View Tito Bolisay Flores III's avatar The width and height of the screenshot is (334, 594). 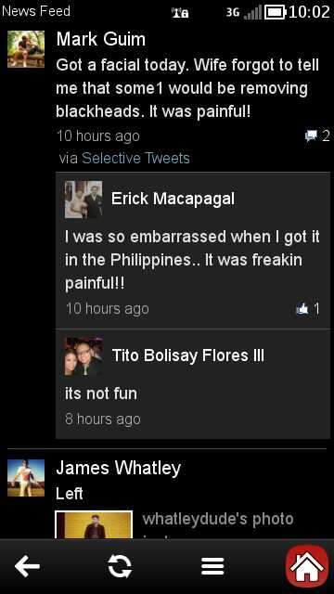click(x=83, y=356)
